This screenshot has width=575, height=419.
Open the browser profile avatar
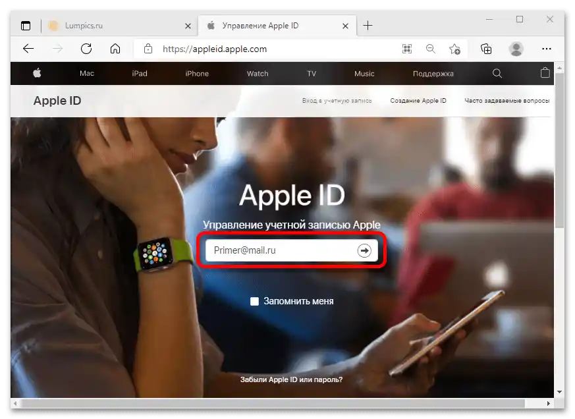[516, 49]
